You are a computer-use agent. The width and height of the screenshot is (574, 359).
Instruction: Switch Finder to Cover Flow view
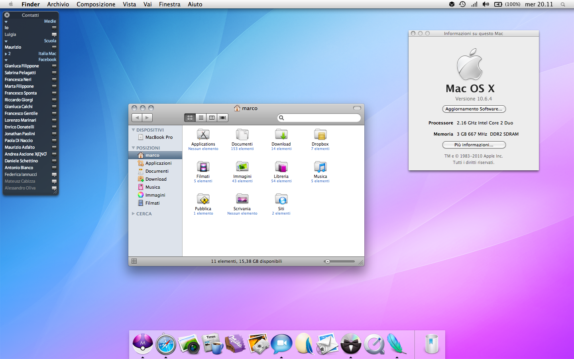[x=223, y=118]
